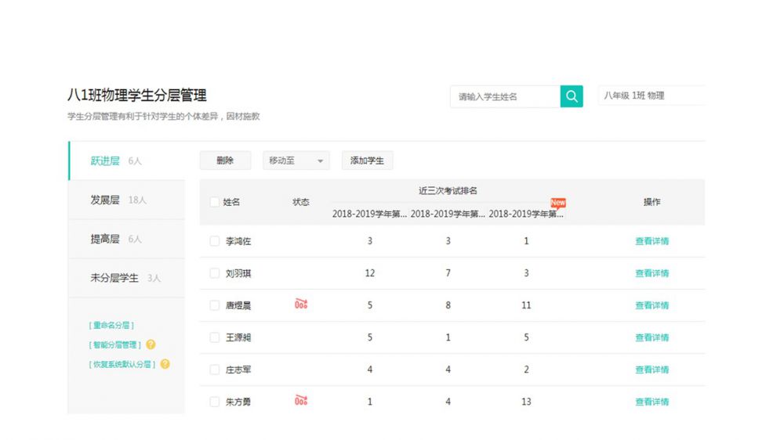Expand the 八年级 1班 物理 class selector
The width and height of the screenshot is (784, 440).
[x=651, y=96]
